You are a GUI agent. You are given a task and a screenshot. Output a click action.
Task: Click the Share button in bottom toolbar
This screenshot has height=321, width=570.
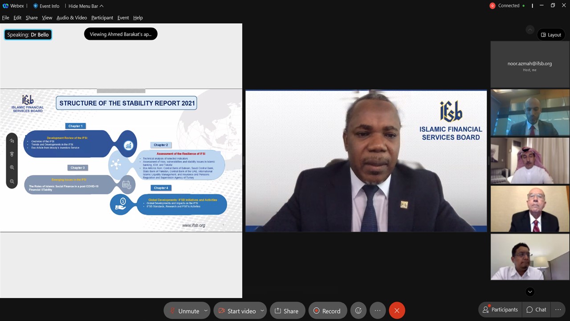click(287, 311)
